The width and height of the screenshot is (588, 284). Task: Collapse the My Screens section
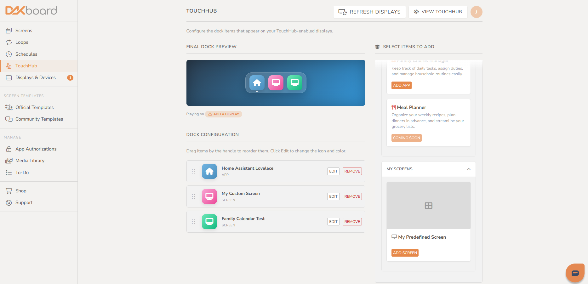(x=469, y=169)
